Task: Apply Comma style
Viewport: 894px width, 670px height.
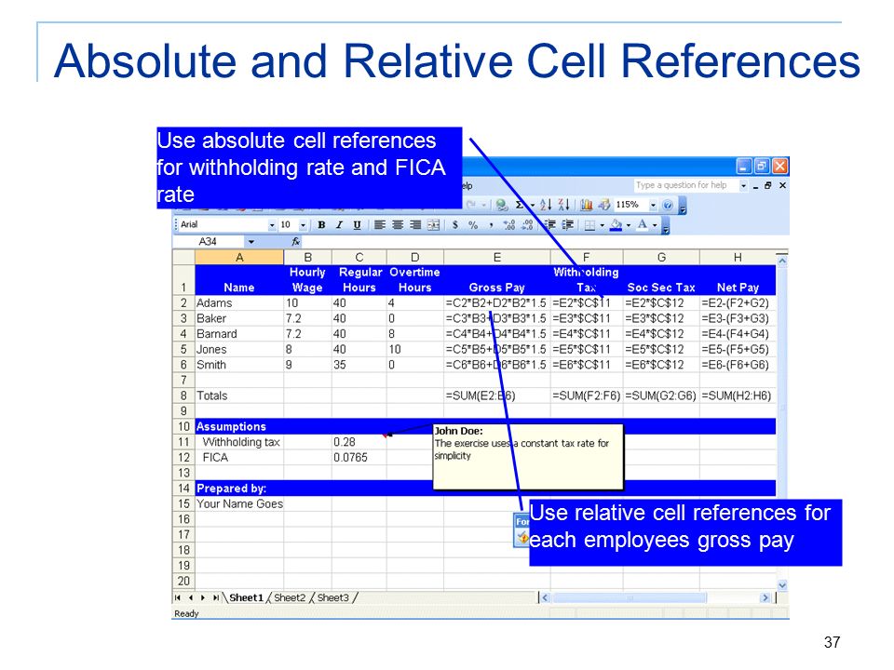Action: tap(491, 225)
